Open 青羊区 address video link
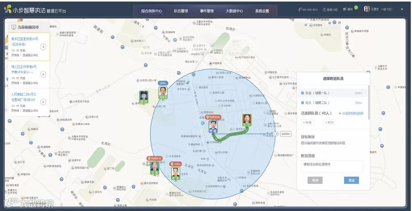The image size is (412, 211). (25, 41)
